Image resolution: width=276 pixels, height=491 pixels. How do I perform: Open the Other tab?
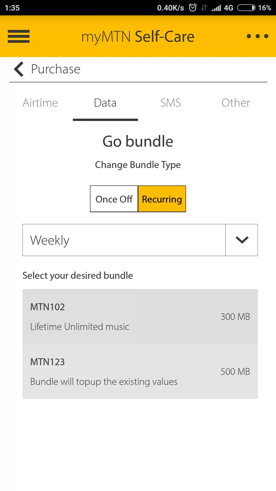tap(236, 103)
